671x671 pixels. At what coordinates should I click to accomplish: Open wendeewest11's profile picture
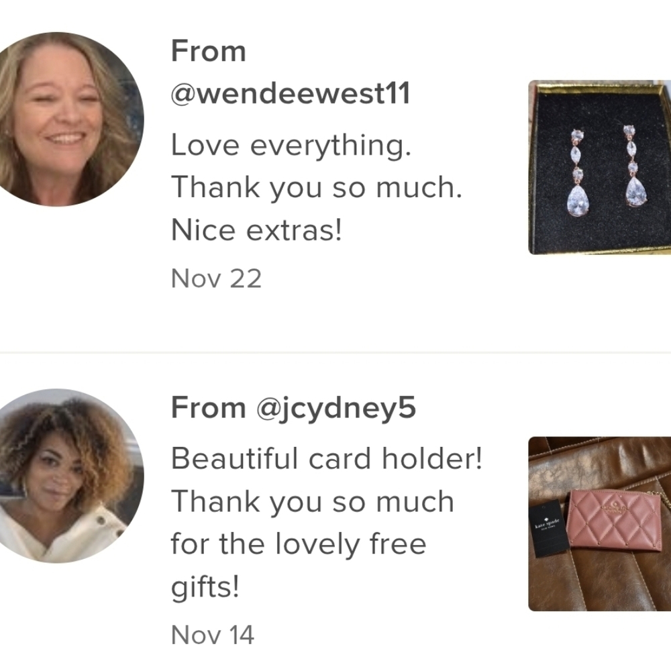click(x=66, y=119)
